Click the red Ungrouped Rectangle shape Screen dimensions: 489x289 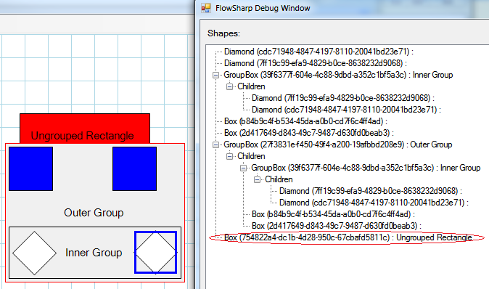[x=85, y=129]
